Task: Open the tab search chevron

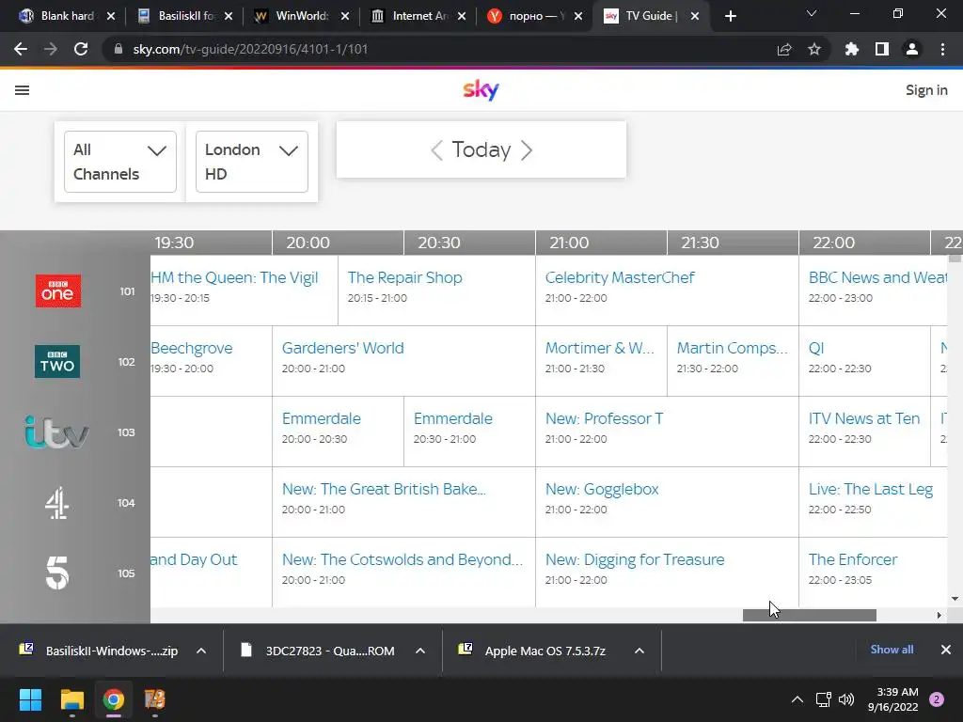Action: coord(812,13)
